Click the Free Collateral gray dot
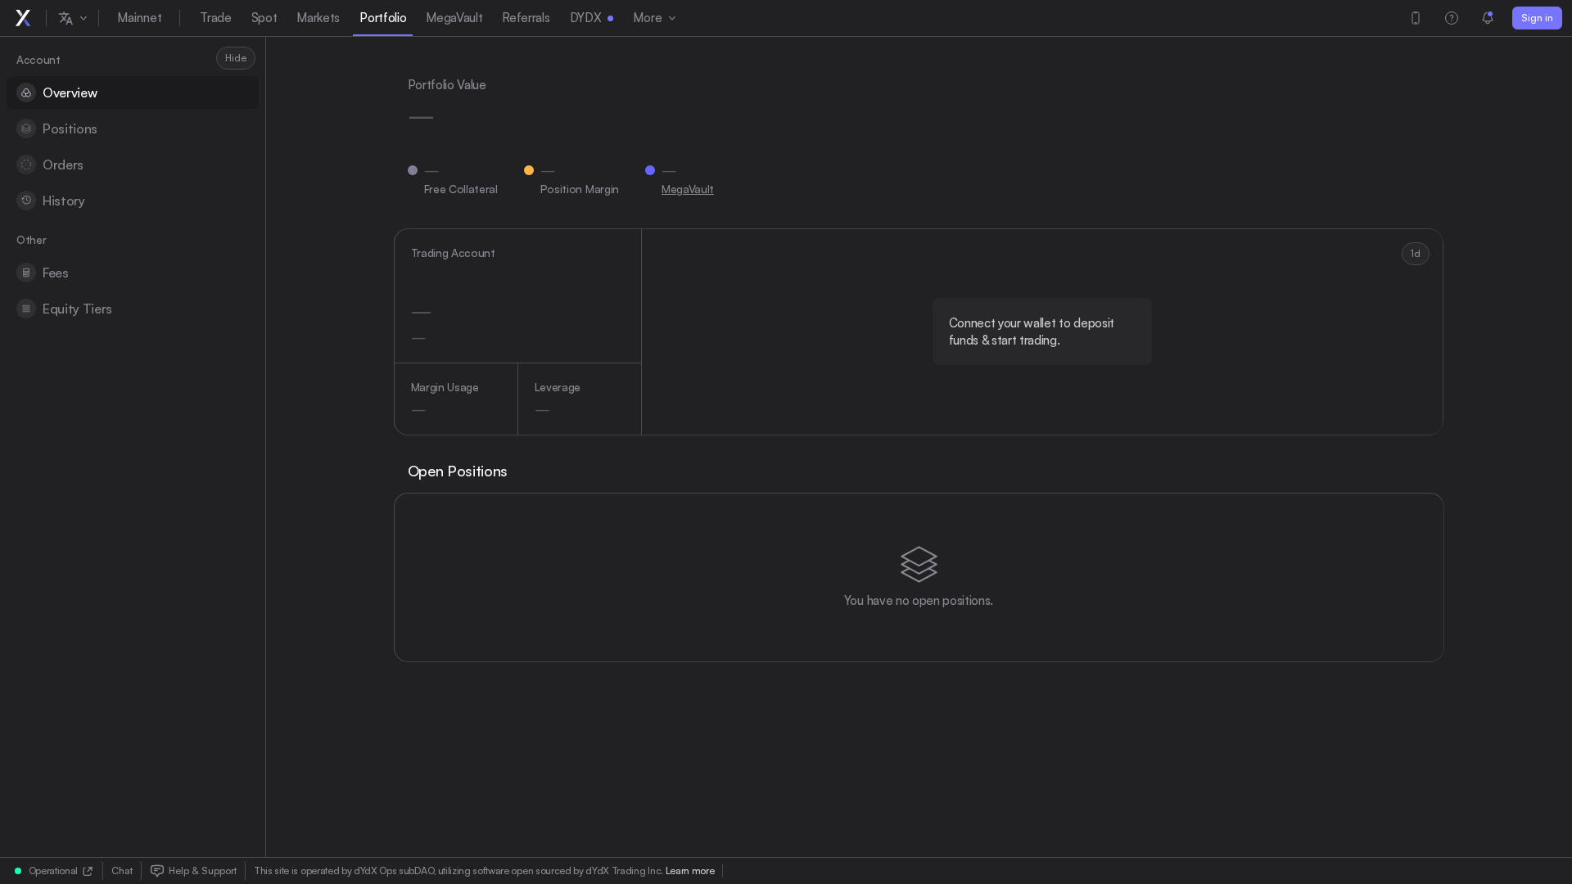The image size is (1572, 884). pos(413,170)
